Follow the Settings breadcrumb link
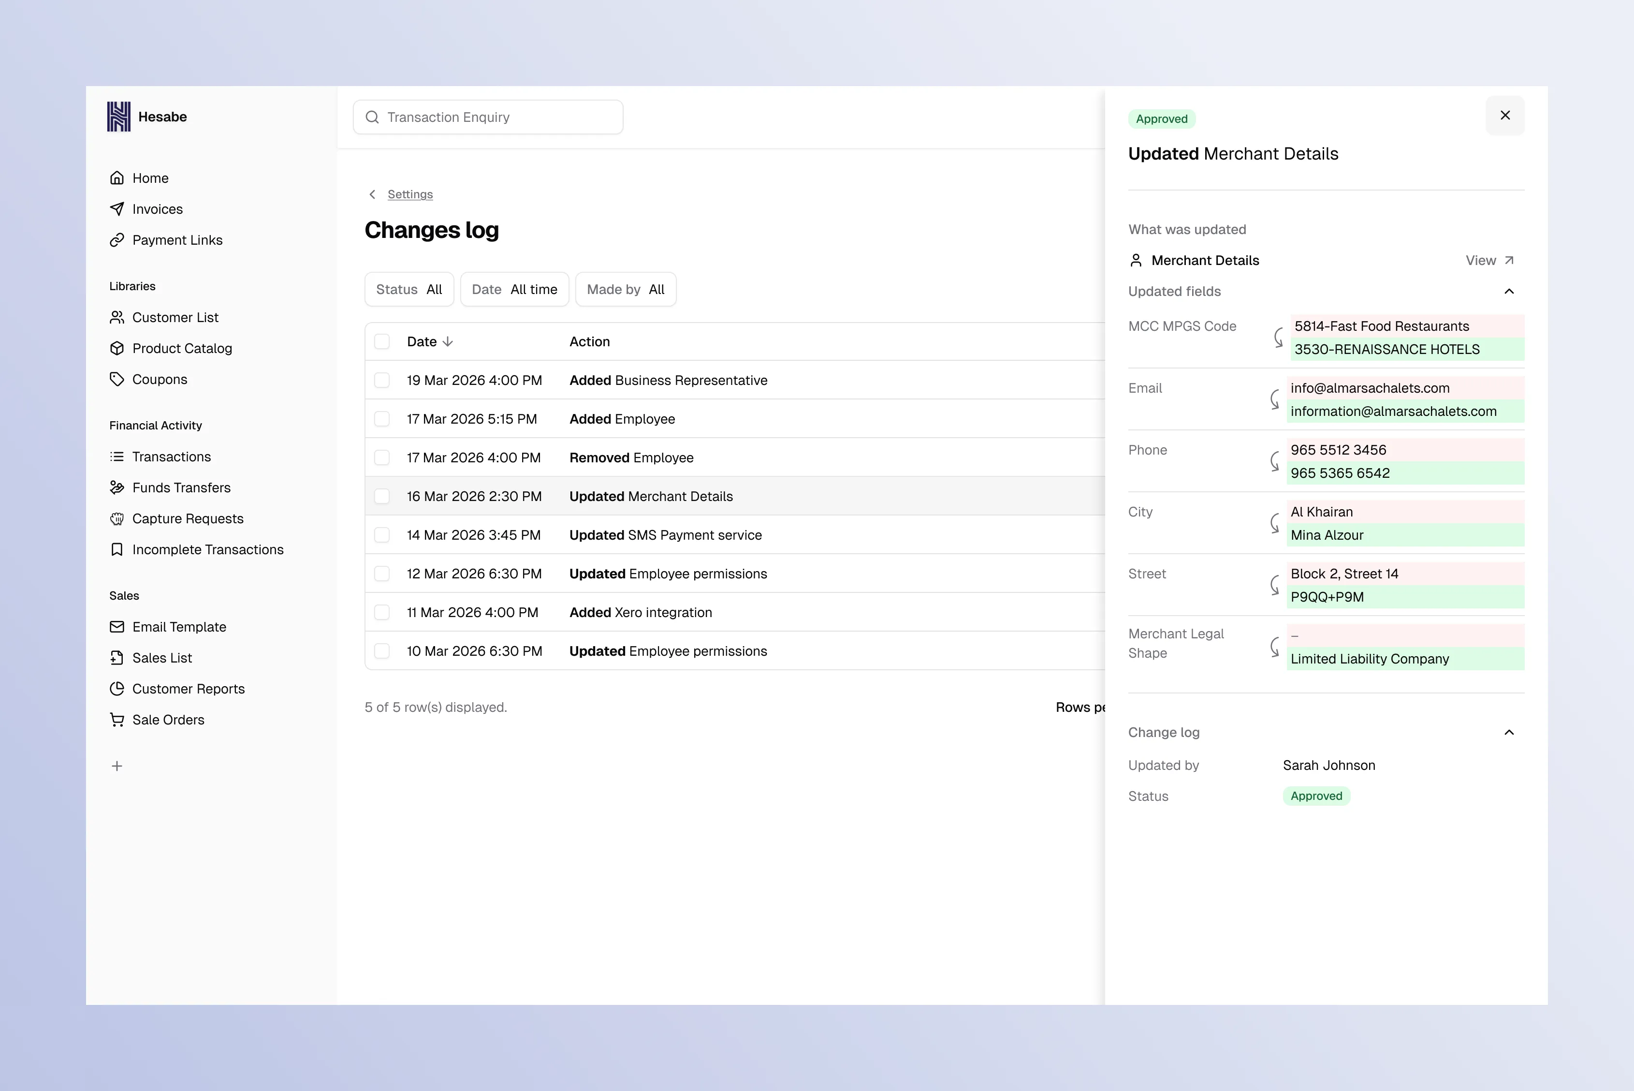1634x1091 pixels. tap(410, 194)
